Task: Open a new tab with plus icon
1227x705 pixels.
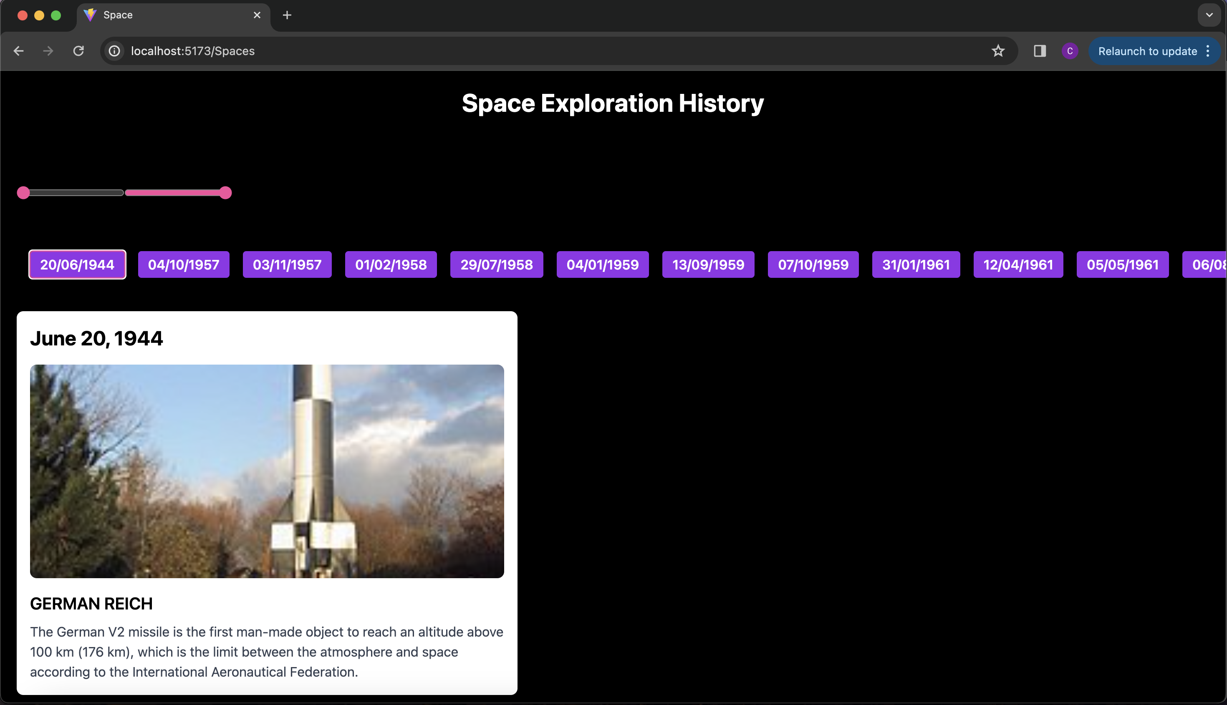Action: (287, 15)
